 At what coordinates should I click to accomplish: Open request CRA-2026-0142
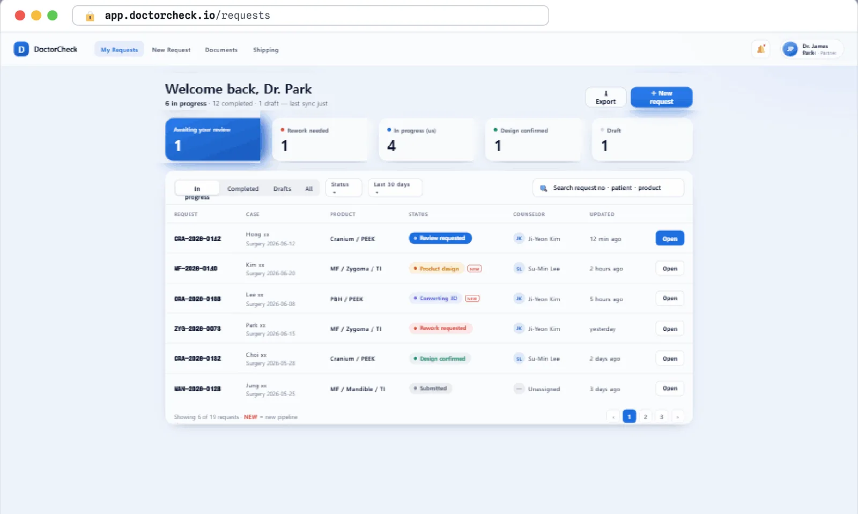[670, 239]
